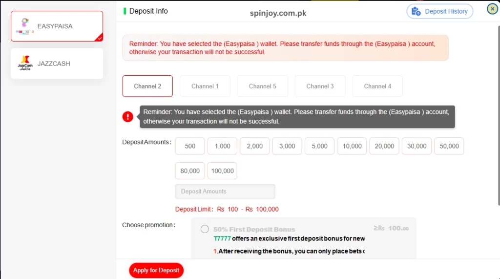Choose the 20,000 deposit amount
The image size is (500, 279).
(x=384, y=146)
